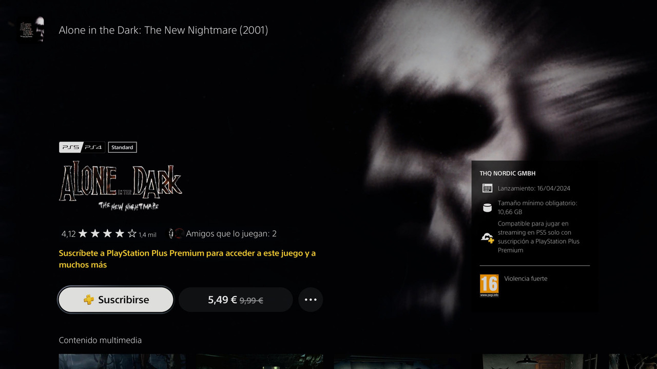Open the third multimedia thumbnail

coord(397,361)
